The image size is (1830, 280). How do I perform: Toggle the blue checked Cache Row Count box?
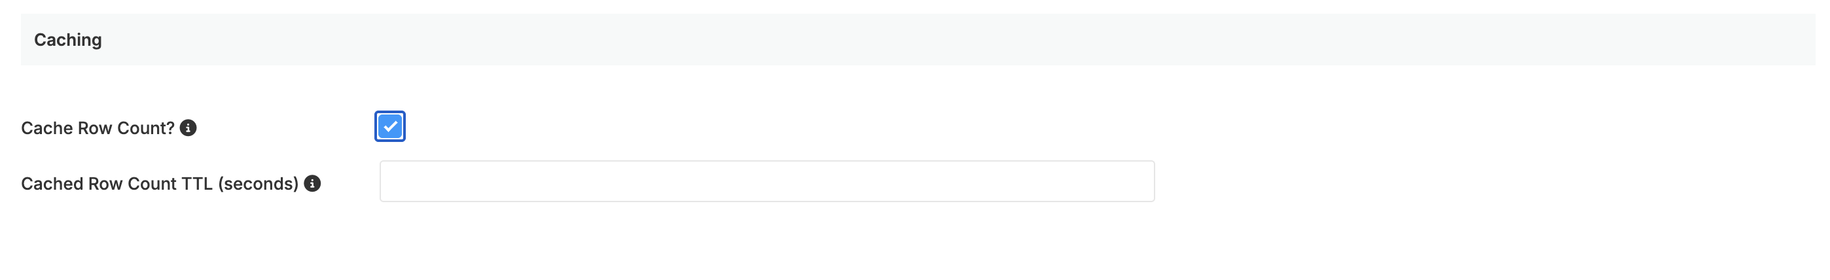[x=390, y=126]
